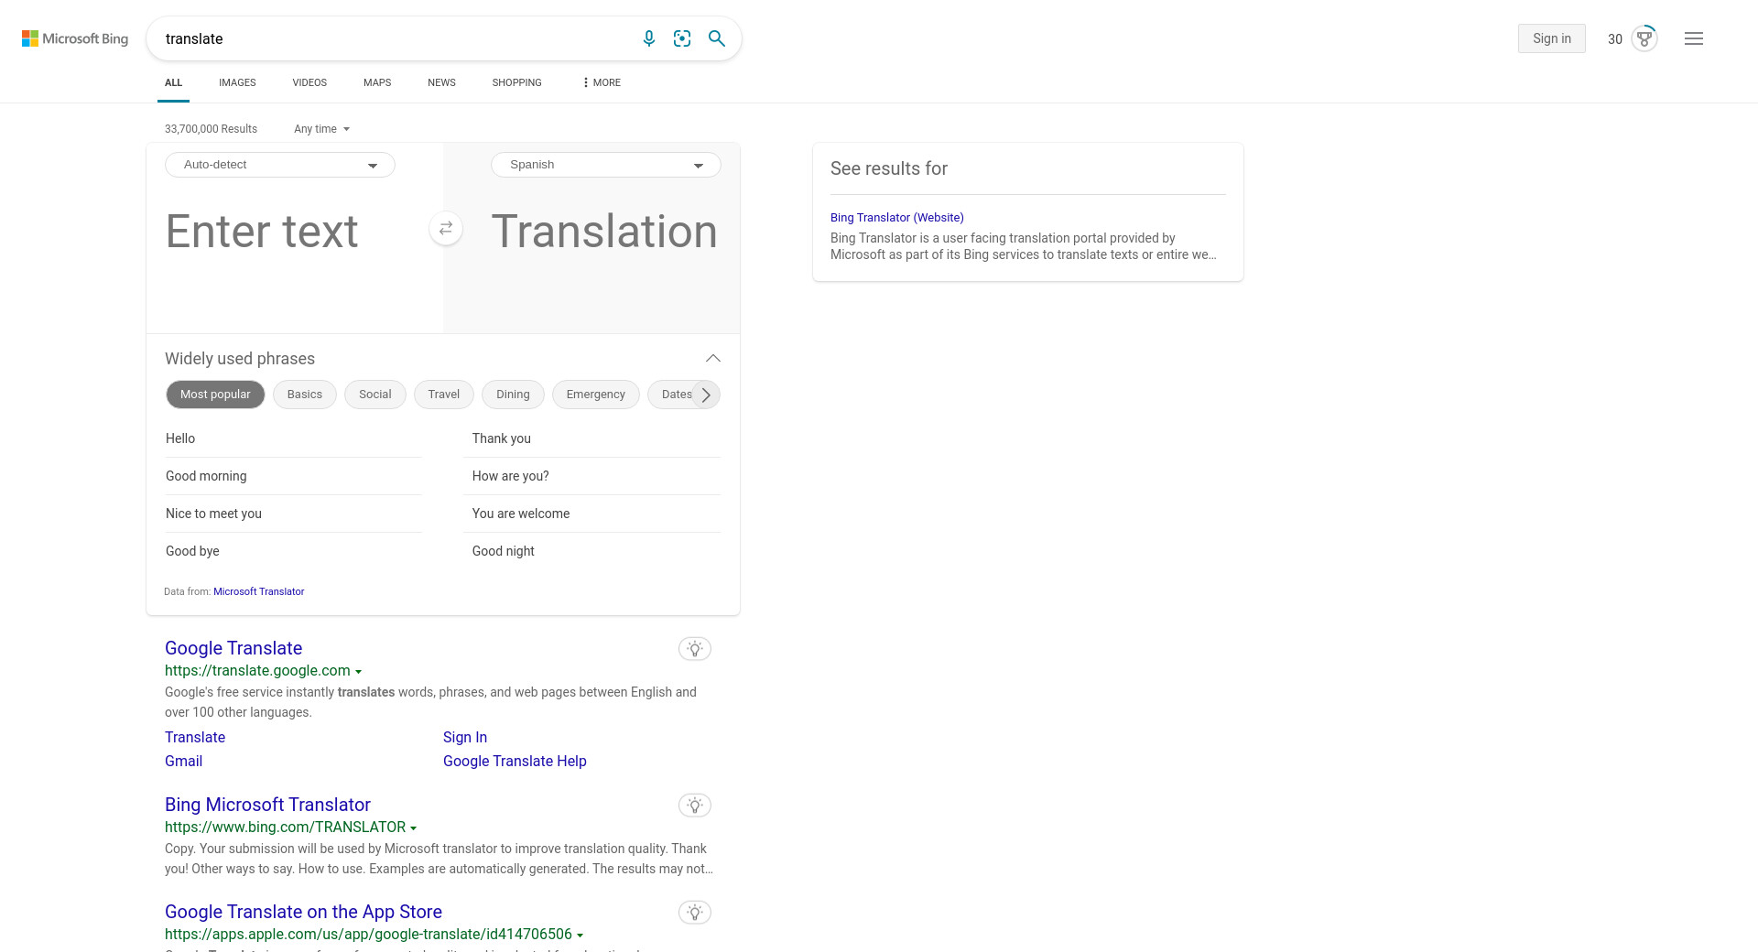Open the Auto-detect source language dropdown
1758x952 pixels.
(x=280, y=165)
